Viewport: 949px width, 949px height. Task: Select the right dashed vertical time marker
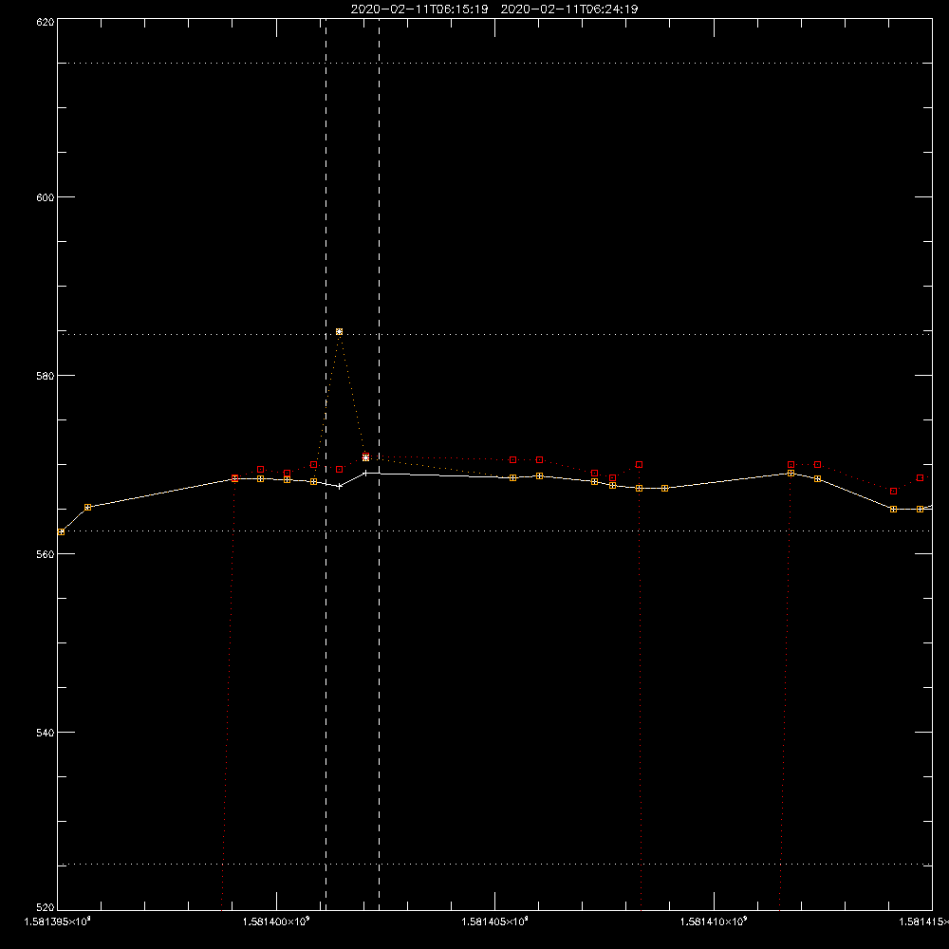[x=380, y=464]
